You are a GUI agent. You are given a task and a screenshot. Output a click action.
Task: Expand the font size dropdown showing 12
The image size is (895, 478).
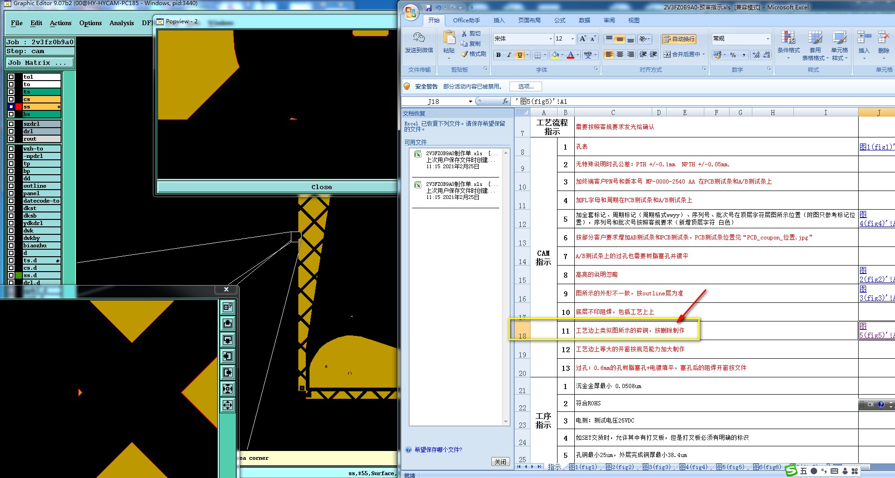(x=572, y=39)
